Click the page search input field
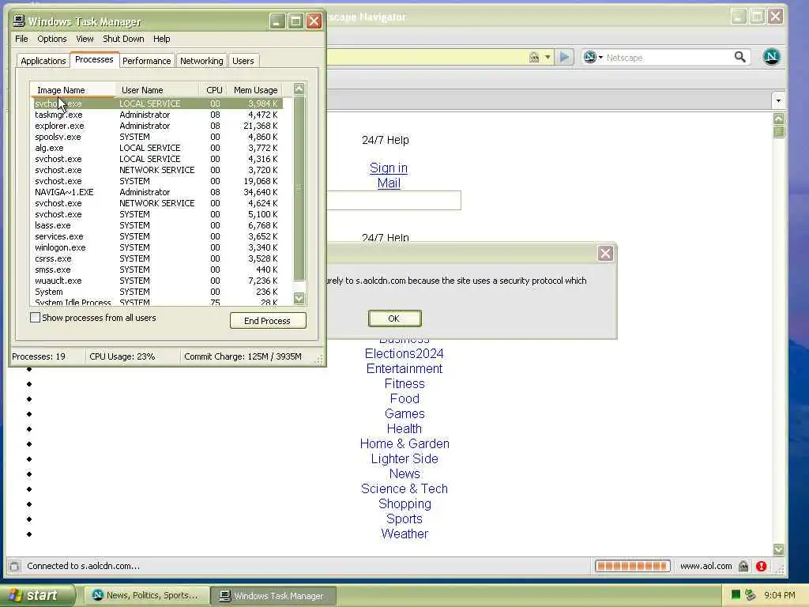This screenshot has width=809, height=607. 394,200
